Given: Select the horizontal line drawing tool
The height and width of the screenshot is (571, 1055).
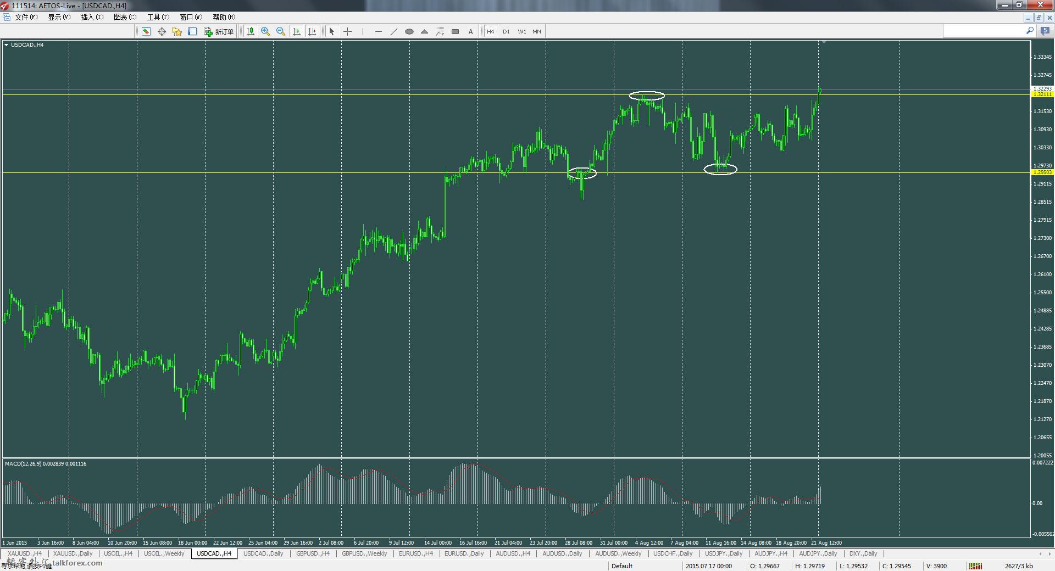Looking at the screenshot, I should [x=378, y=31].
